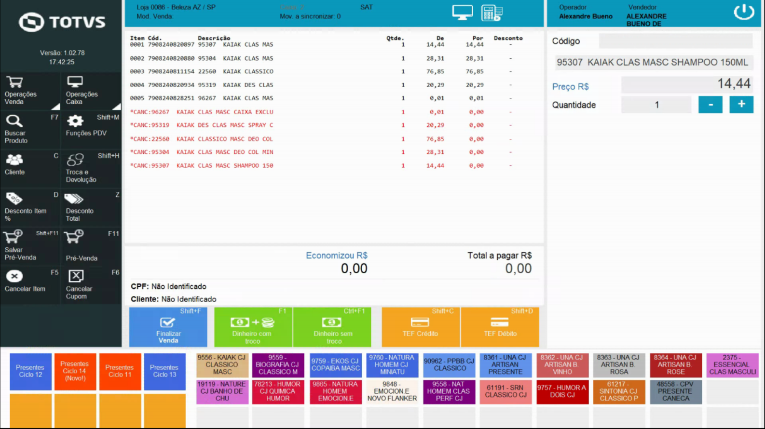The height and width of the screenshot is (429, 765).
Task: Add 61191 SRN Classico CJ
Action: 505,392
